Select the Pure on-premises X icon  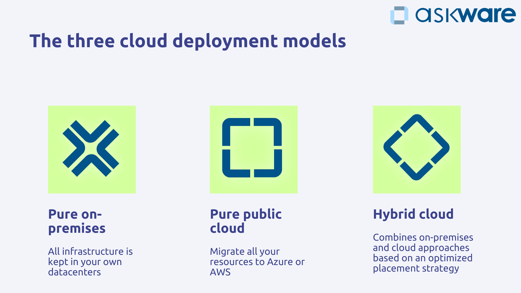tap(92, 149)
